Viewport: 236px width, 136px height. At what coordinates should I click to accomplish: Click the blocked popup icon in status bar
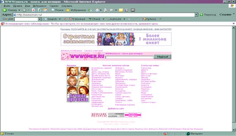pos(165,134)
